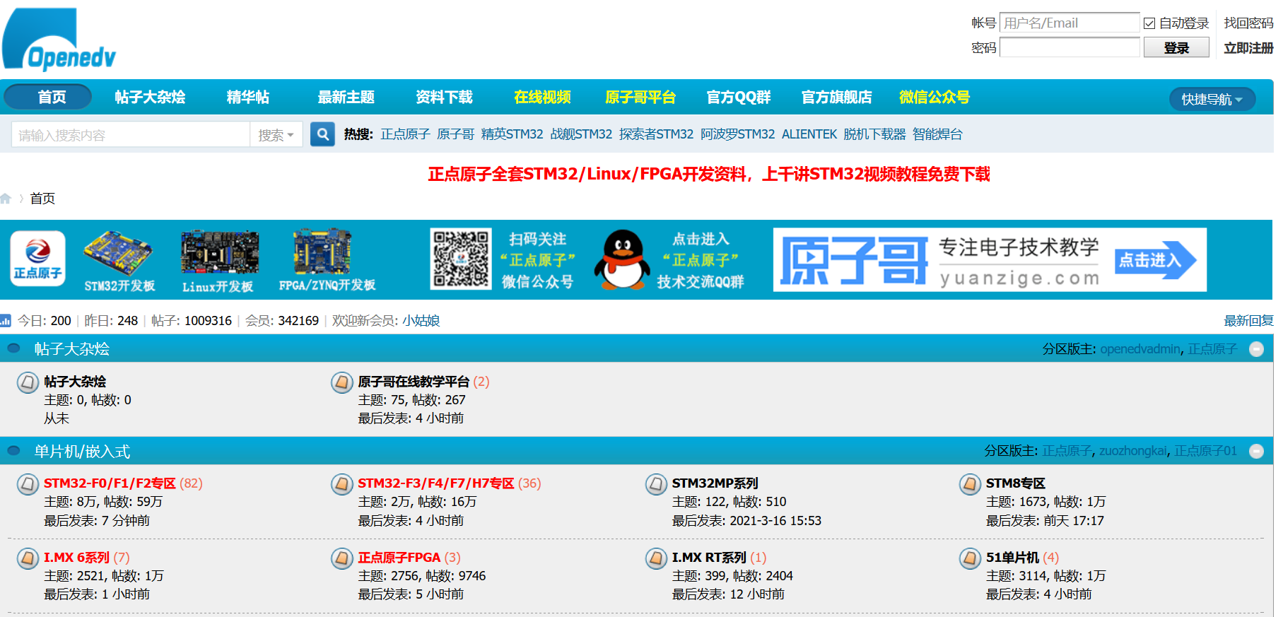This screenshot has height=617, width=1283.
Task: Open the I.MX RT系列 board link
Action: (709, 558)
